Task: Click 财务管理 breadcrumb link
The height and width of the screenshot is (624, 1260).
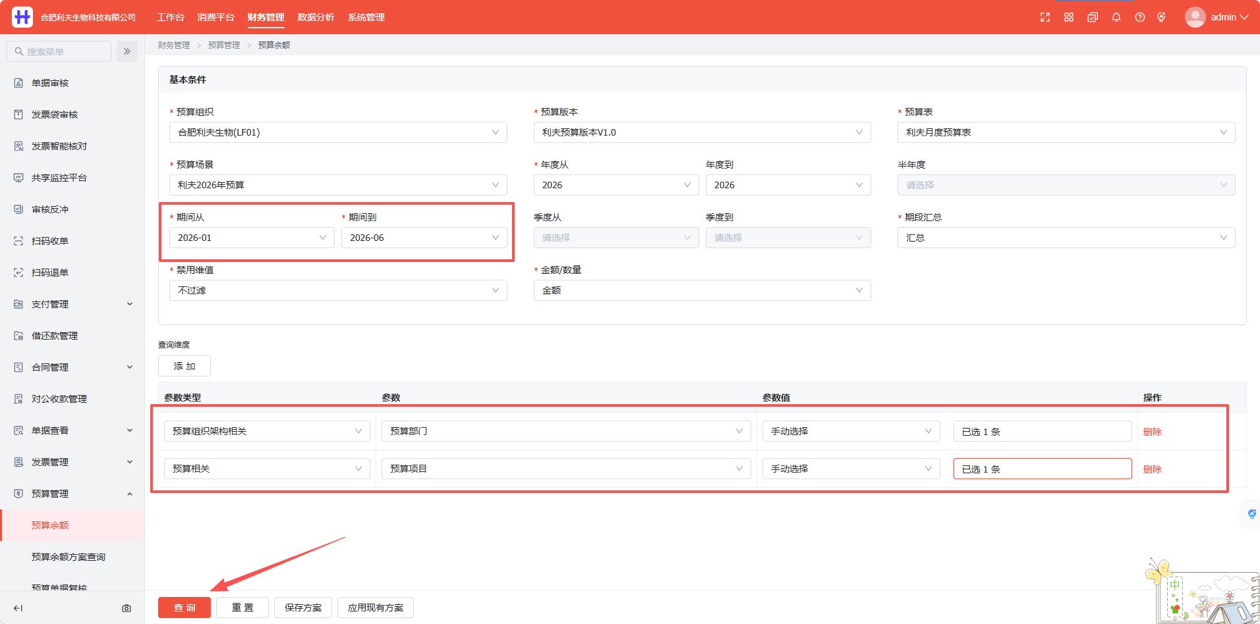Action: pyautogui.click(x=174, y=45)
